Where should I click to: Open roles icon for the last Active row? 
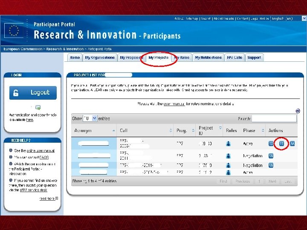click(228, 172)
